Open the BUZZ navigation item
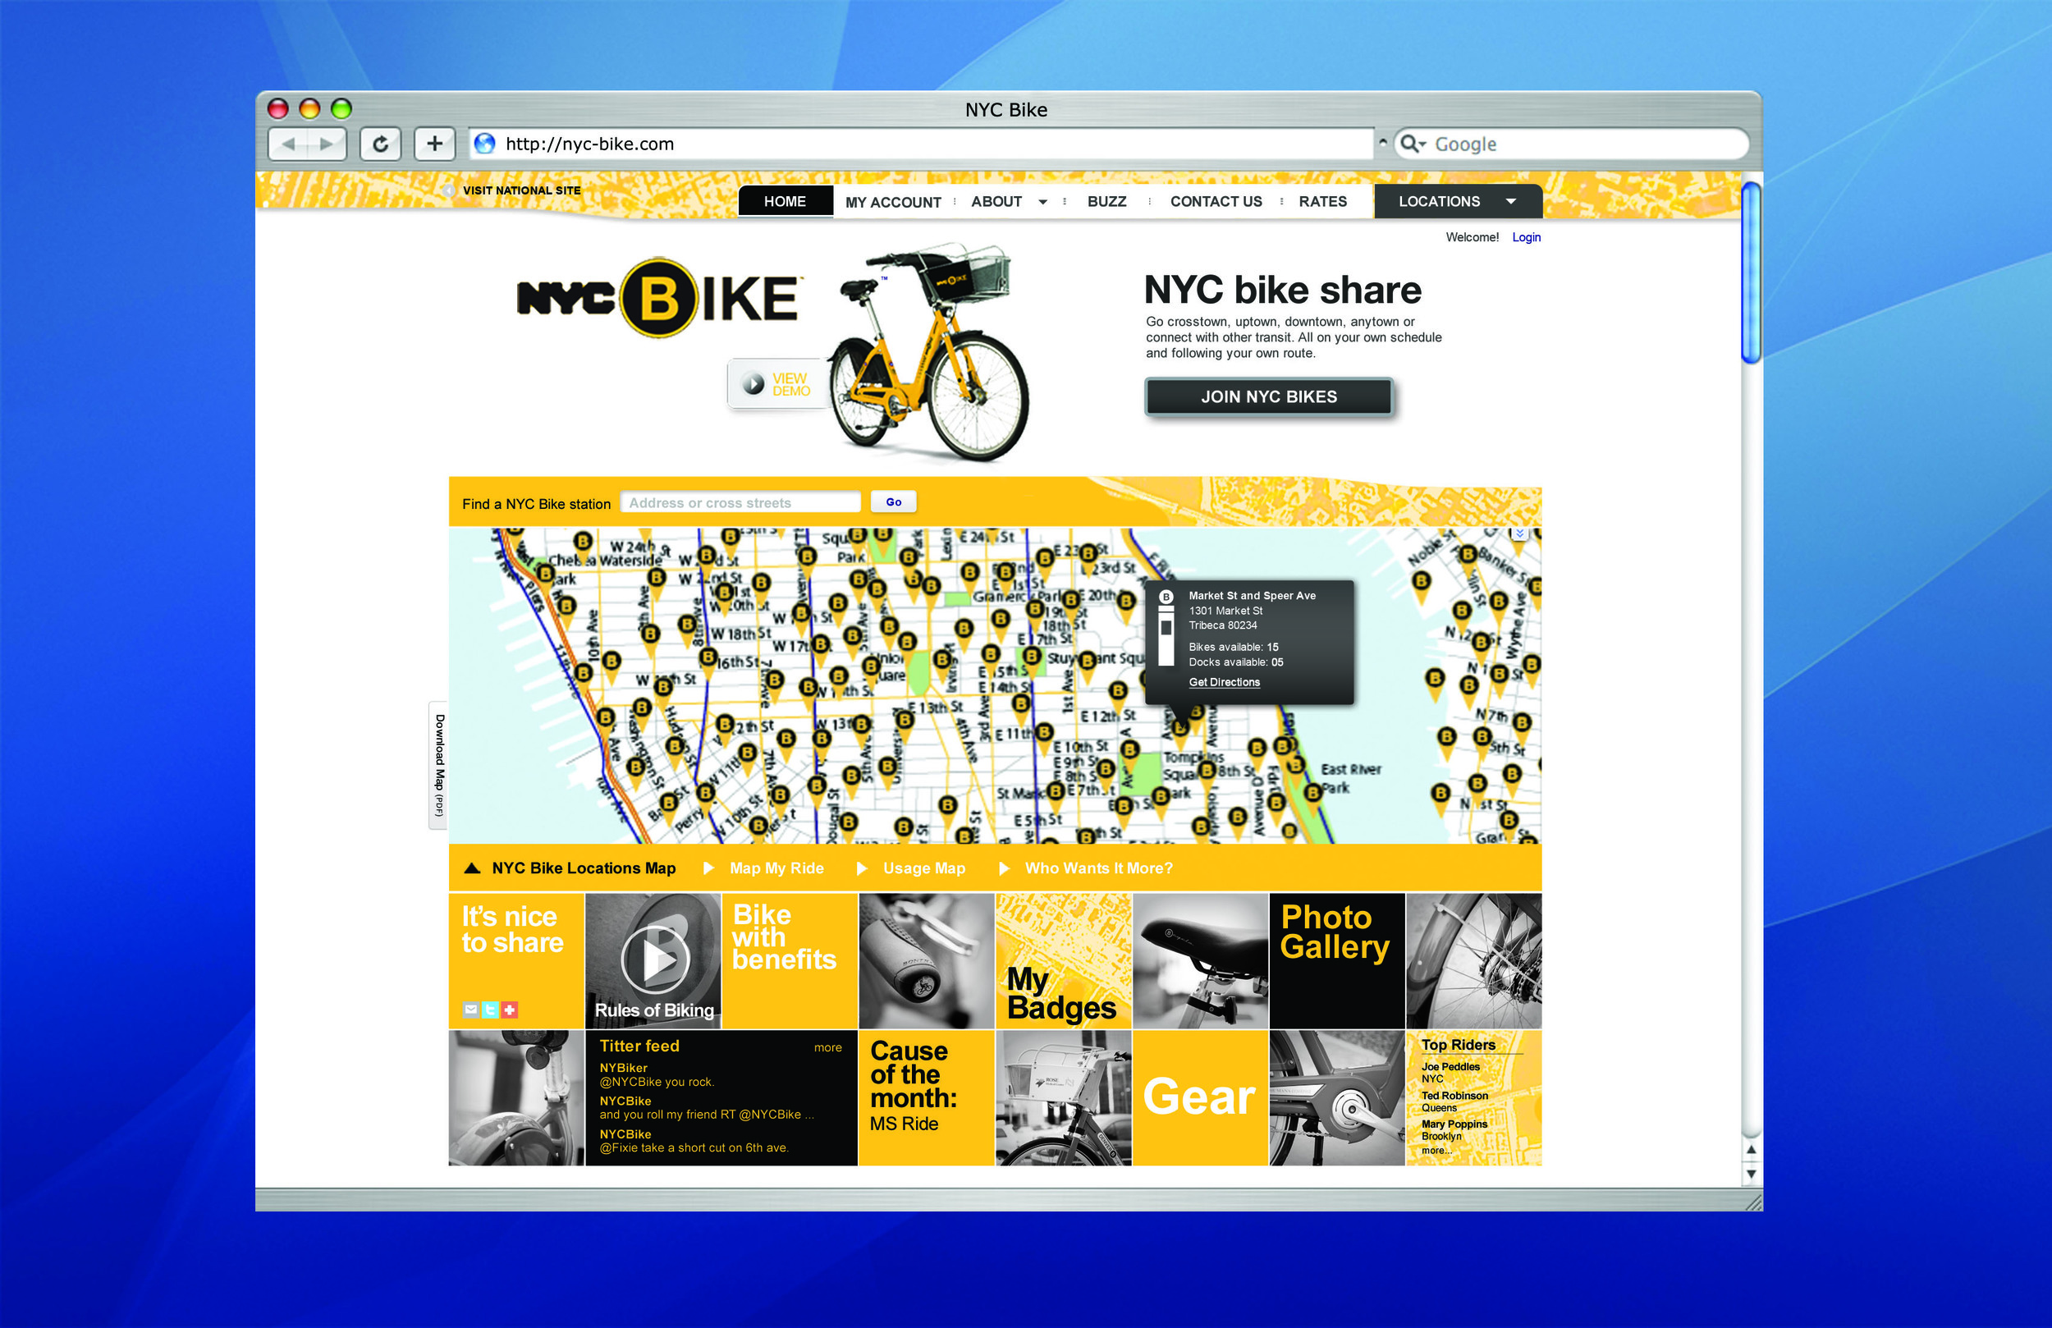 1106,201
